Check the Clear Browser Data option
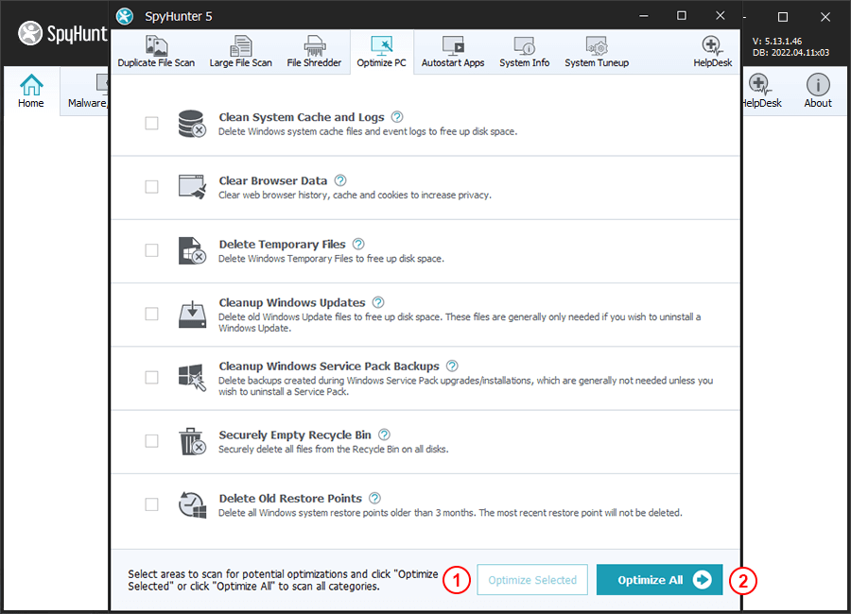This screenshot has height=614, width=851. click(151, 187)
